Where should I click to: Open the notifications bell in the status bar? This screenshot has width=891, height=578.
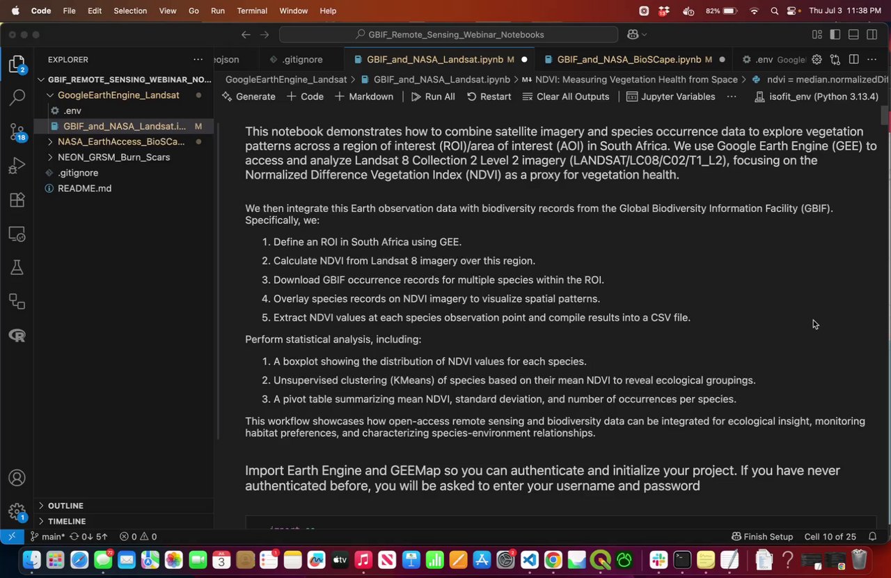872,537
